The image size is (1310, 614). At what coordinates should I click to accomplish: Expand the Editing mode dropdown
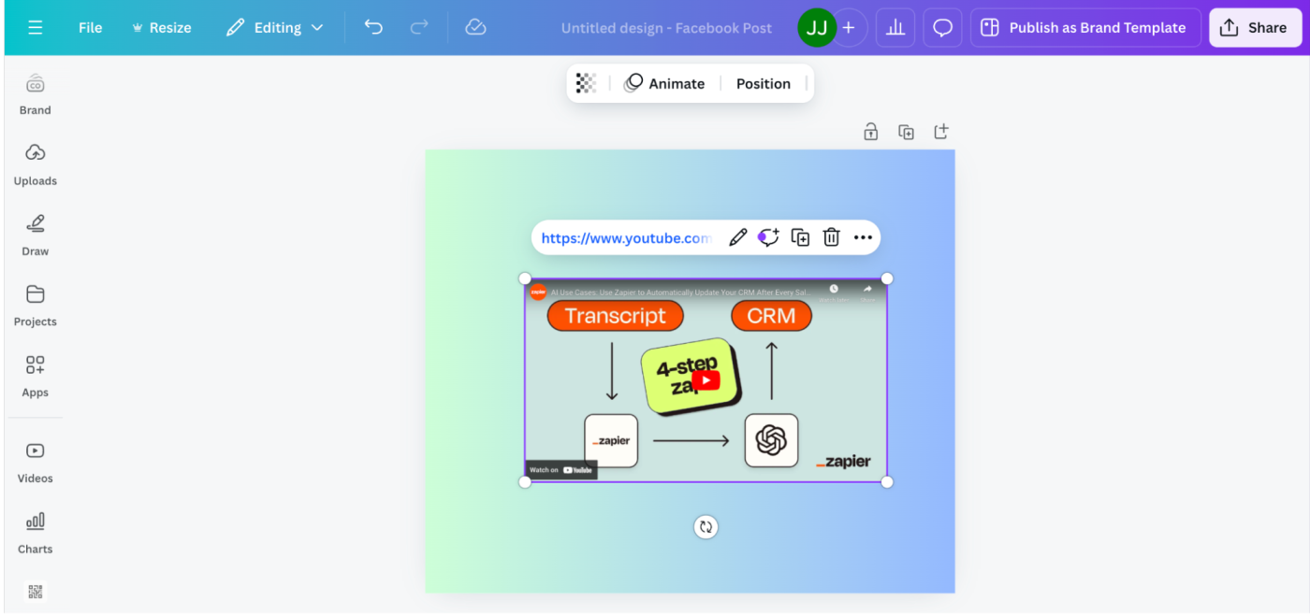[x=275, y=28]
